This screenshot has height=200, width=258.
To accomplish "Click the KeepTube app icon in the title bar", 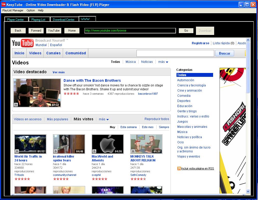I will 3,4.
